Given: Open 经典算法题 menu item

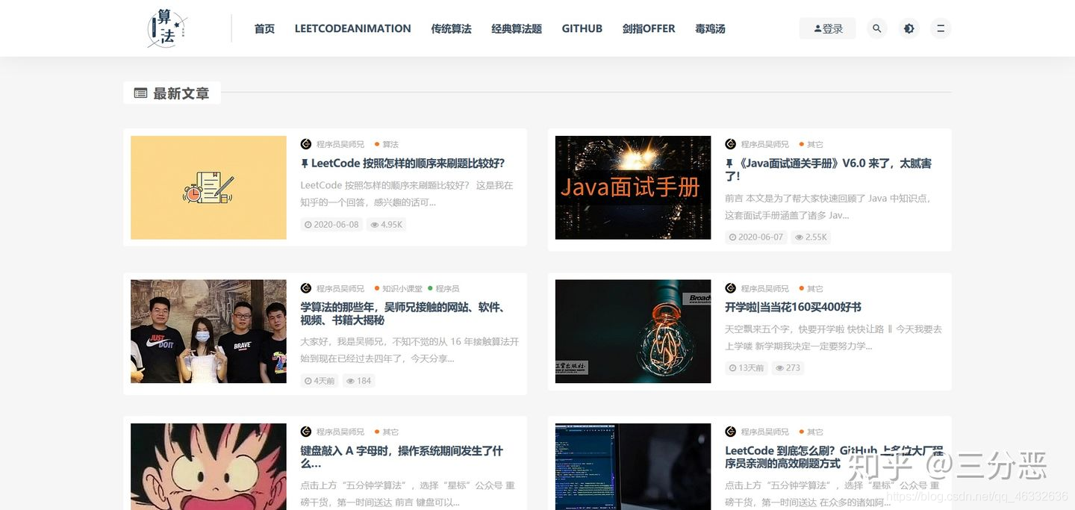Looking at the screenshot, I should (517, 28).
